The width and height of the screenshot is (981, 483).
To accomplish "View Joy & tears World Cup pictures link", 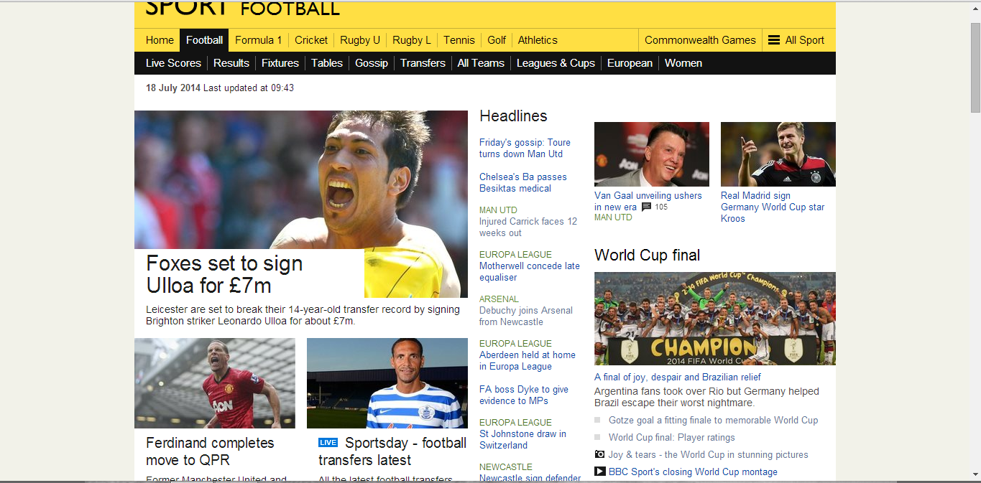I will 709,455.
